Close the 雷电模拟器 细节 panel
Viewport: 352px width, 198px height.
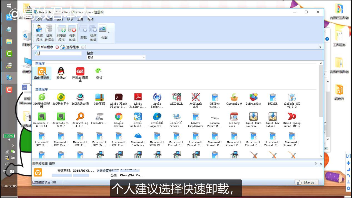[x=321, y=164]
